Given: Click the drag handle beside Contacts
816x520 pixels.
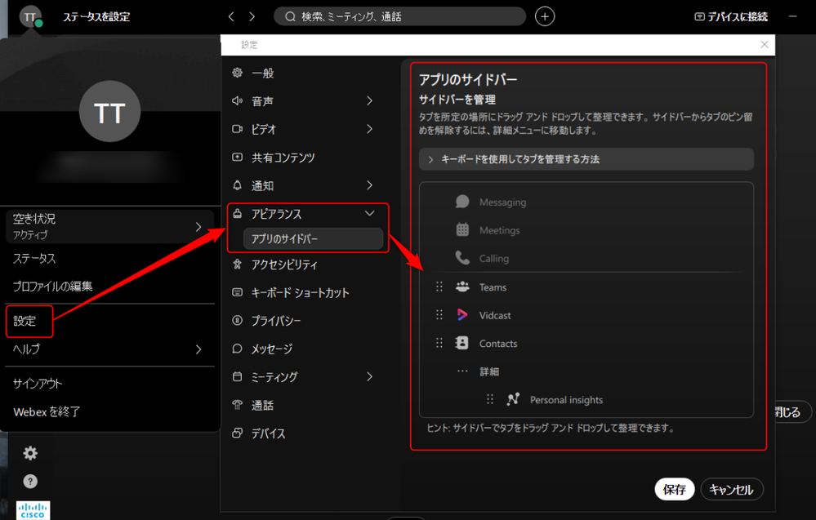Looking at the screenshot, I should [439, 343].
